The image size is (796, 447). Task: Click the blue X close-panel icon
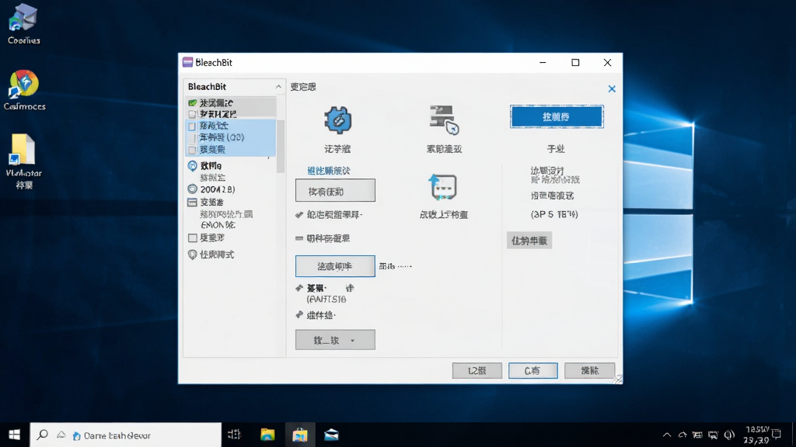(x=612, y=88)
